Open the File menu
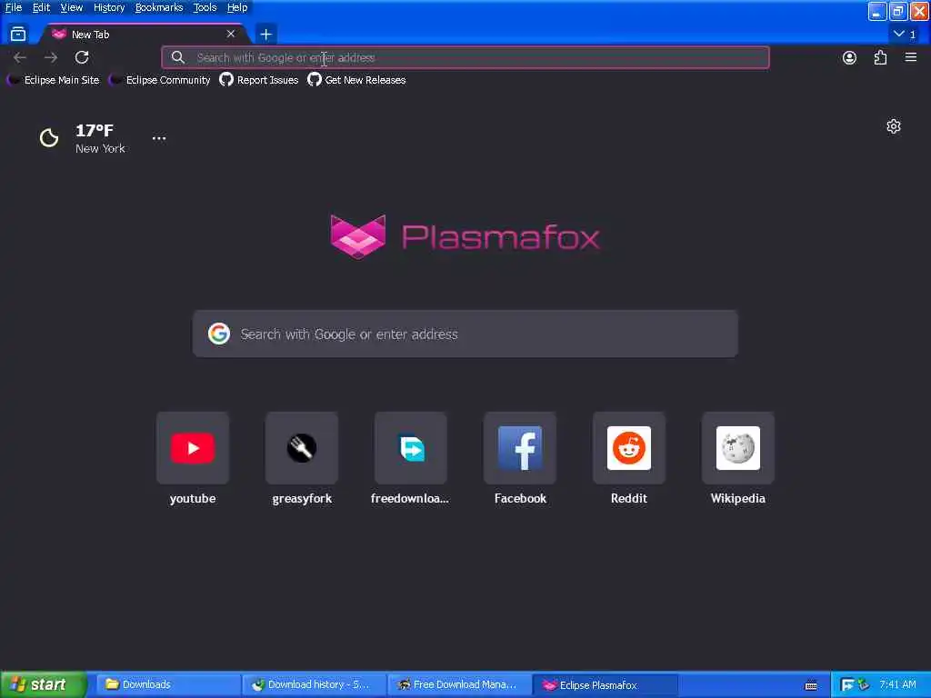This screenshot has width=931, height=698. [13, 7]
